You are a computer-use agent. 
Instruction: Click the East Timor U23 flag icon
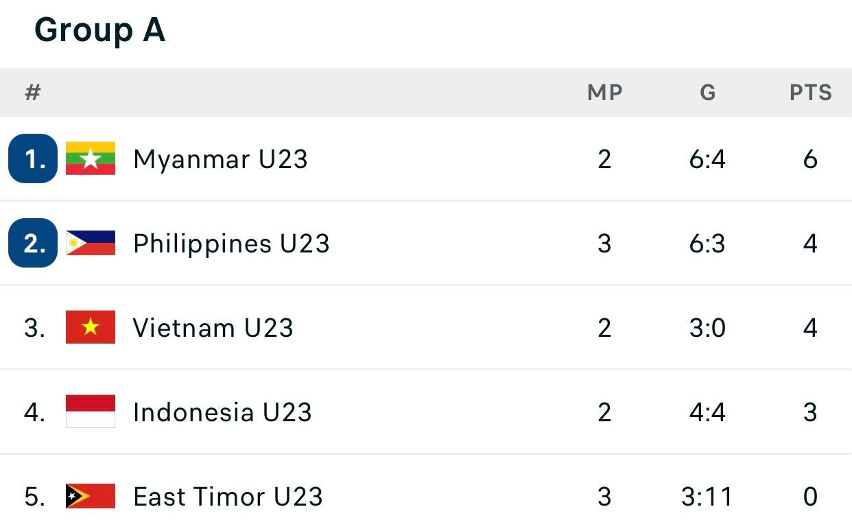[91, 496]
